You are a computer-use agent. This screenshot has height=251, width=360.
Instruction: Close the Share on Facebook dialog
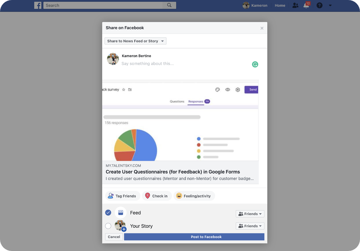(x=262, y=28)
